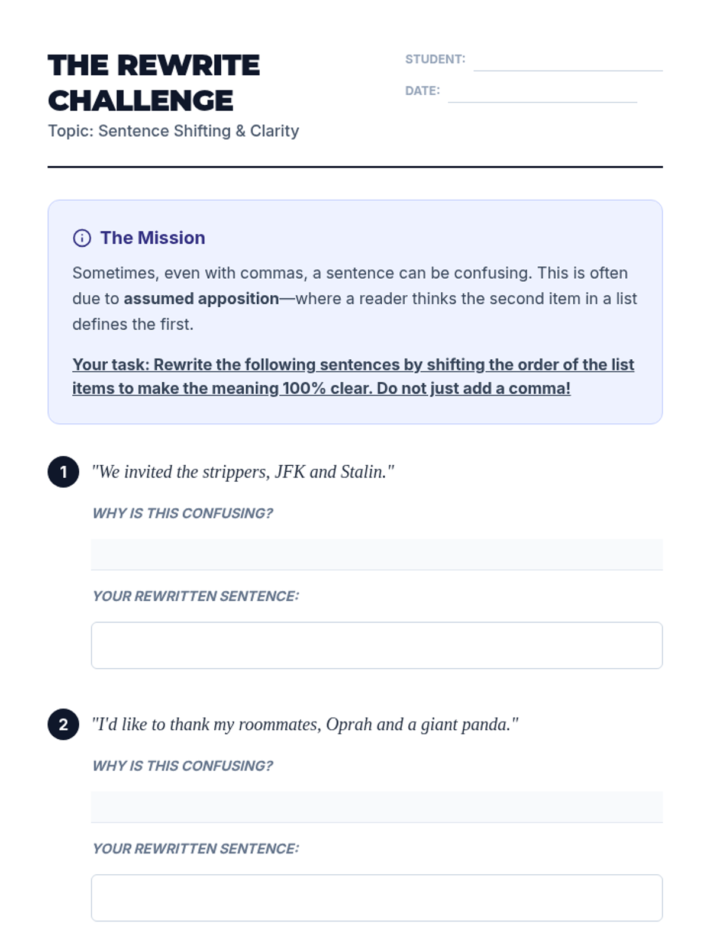This screenshot has width=710, height=947.
Task: Click the second rewritten sentence box
Action: 376,898
